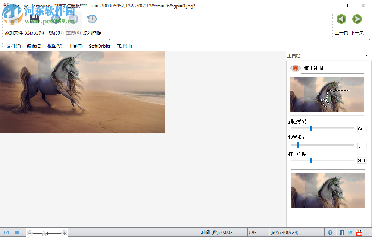Viewport: 372px width, 237px height.
Task: Open the SoftOrbits menu
Action: 100,46
